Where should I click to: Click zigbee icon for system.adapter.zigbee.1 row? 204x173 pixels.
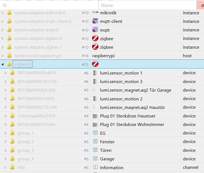[x=95, y=47]
